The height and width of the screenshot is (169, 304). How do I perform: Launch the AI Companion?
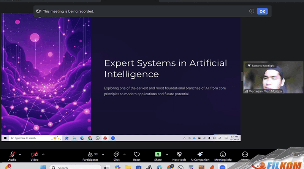point(200,155)
